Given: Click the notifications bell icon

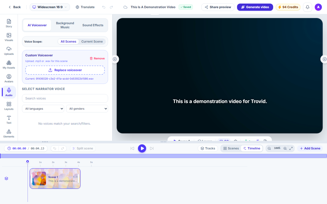Looking at the screenshot, I should [x=308, y=7].
